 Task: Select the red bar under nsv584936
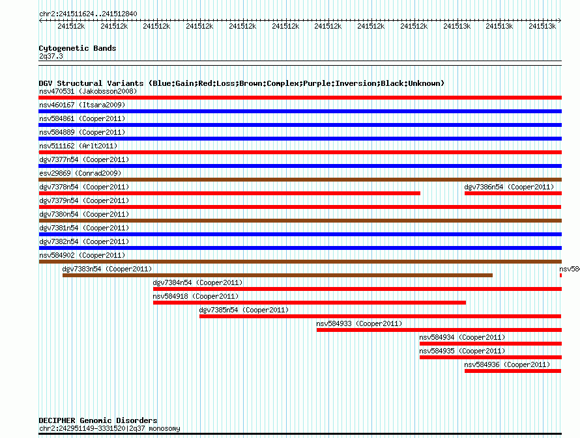point(513,371)
